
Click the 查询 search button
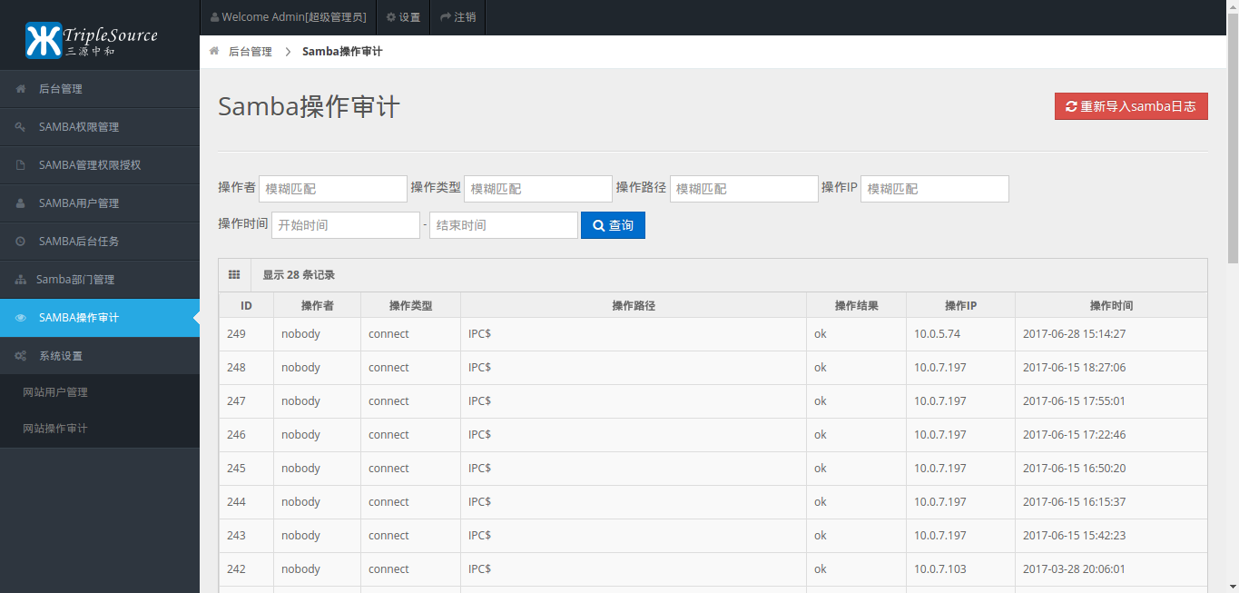point(613,225)
